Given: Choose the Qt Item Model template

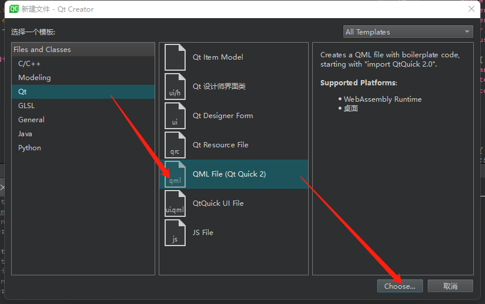Looking at the screenshot, I should 234,57.
